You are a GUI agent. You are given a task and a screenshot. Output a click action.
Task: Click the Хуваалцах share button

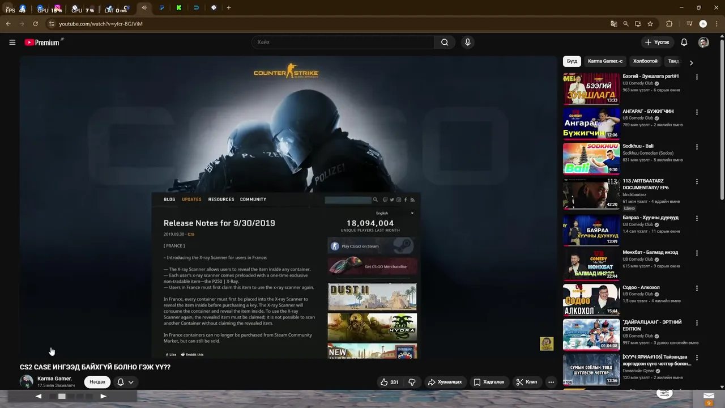[x=445, y=382]
